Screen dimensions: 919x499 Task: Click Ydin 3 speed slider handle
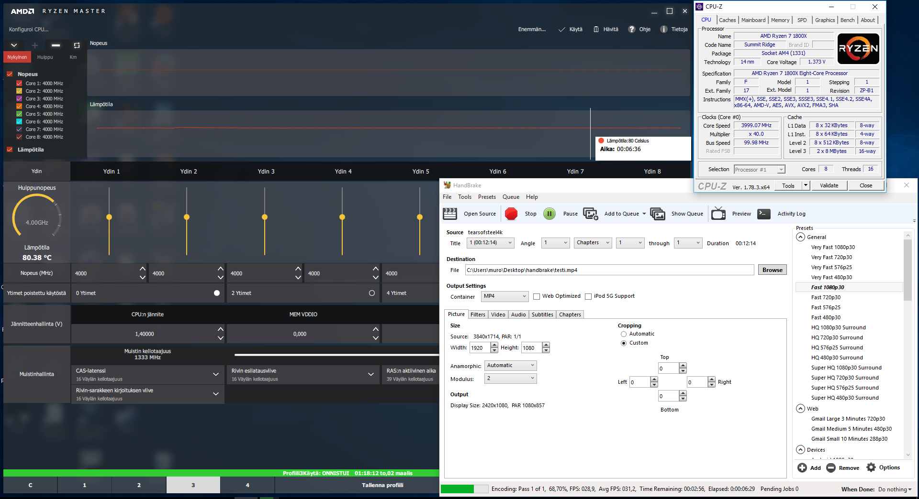(265, 217)
